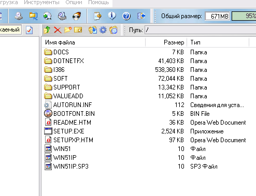Click the 13,342 KB size cell

pyautogui.click(x=171, y=87)
